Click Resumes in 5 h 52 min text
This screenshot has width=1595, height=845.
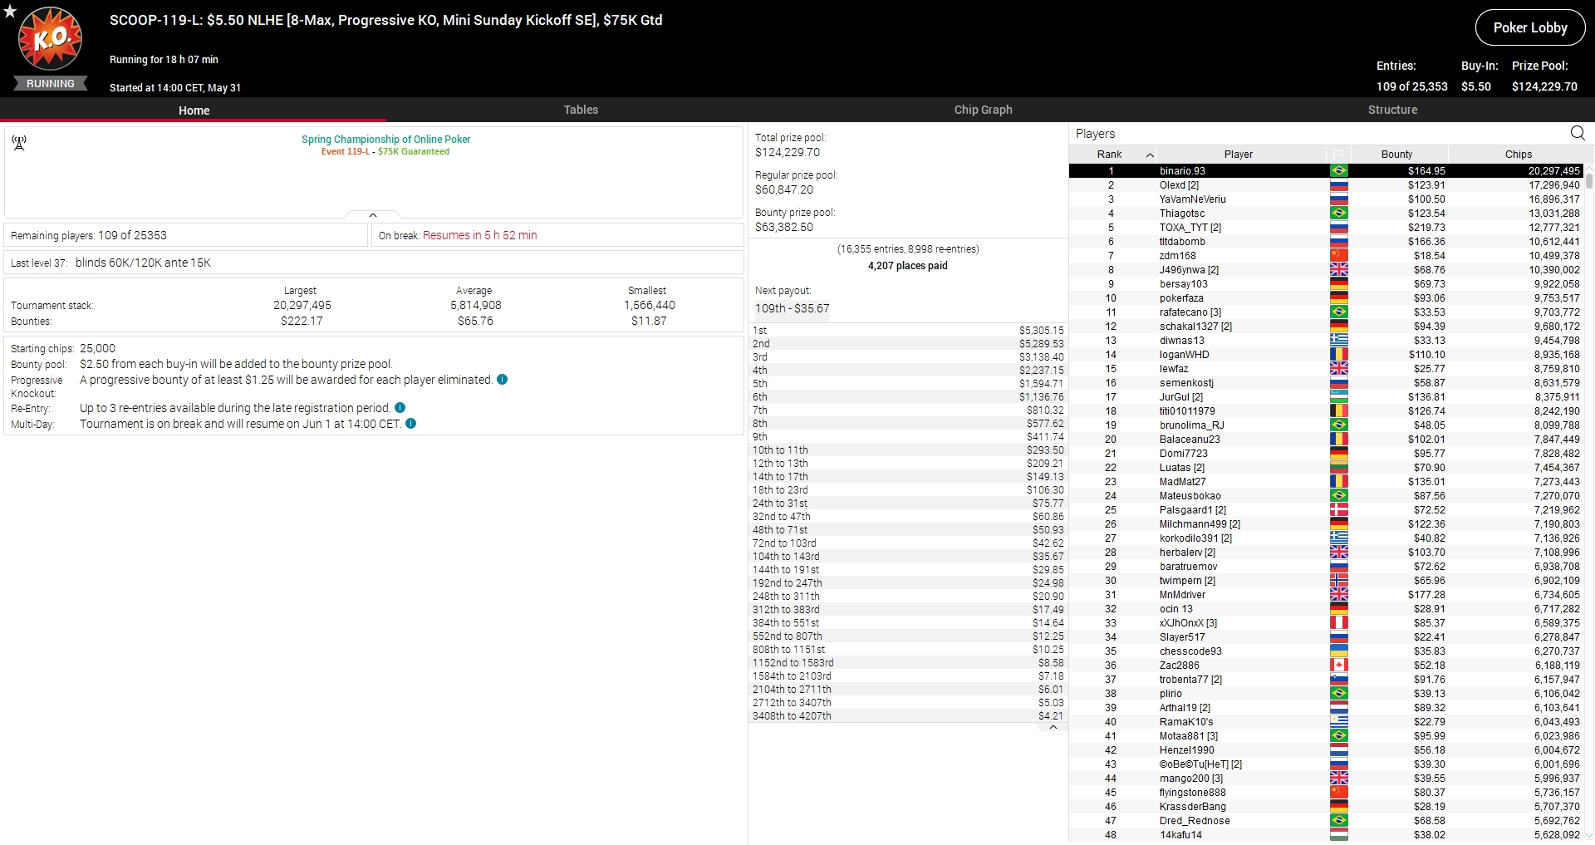[479, 235]
